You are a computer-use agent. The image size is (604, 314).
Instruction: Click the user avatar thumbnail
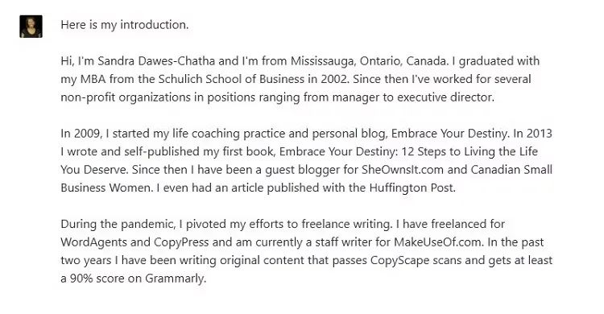(x=31, y=27)
